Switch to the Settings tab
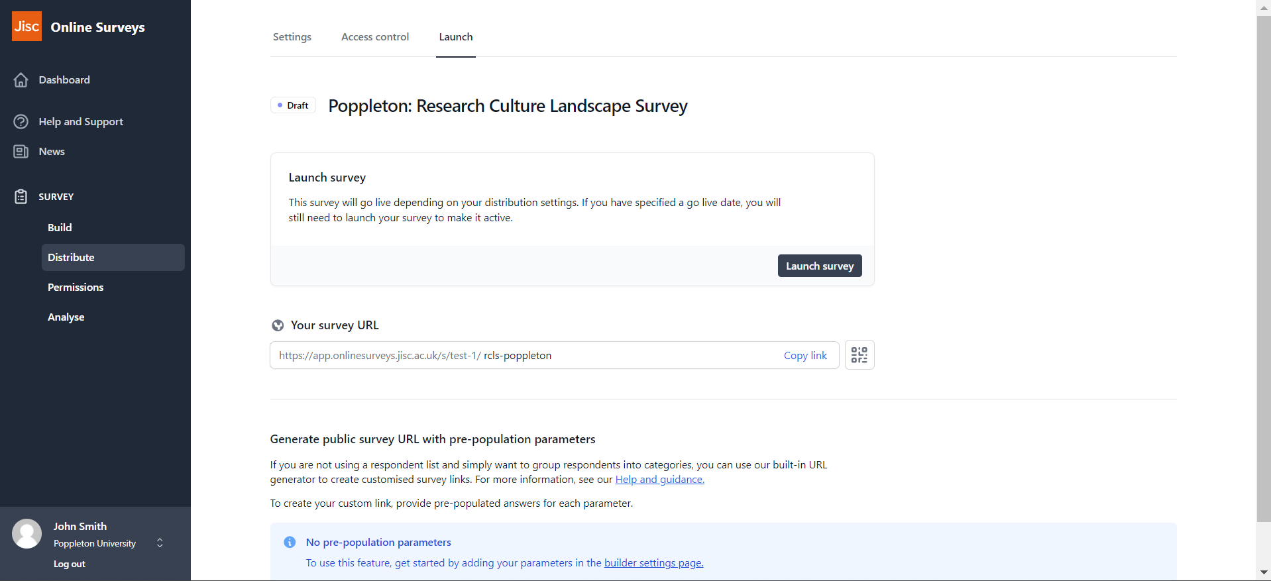Image resolution: width=1271 pixels, height=581 pixels. click(292, 37)
